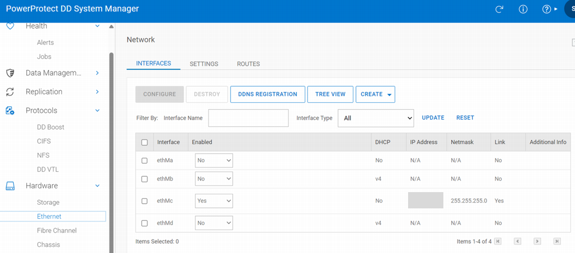Open the Enabled dropdown for ethMa
Screen dimensions: 575x253
(x=214, y=161)
